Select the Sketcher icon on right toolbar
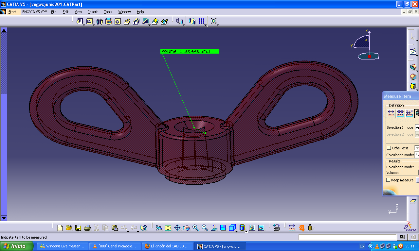 [x=413, y=52]
